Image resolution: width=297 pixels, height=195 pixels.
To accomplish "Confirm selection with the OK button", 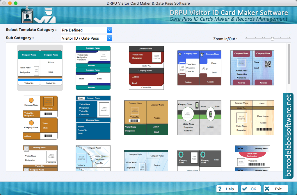I will (x=251, y=189).
